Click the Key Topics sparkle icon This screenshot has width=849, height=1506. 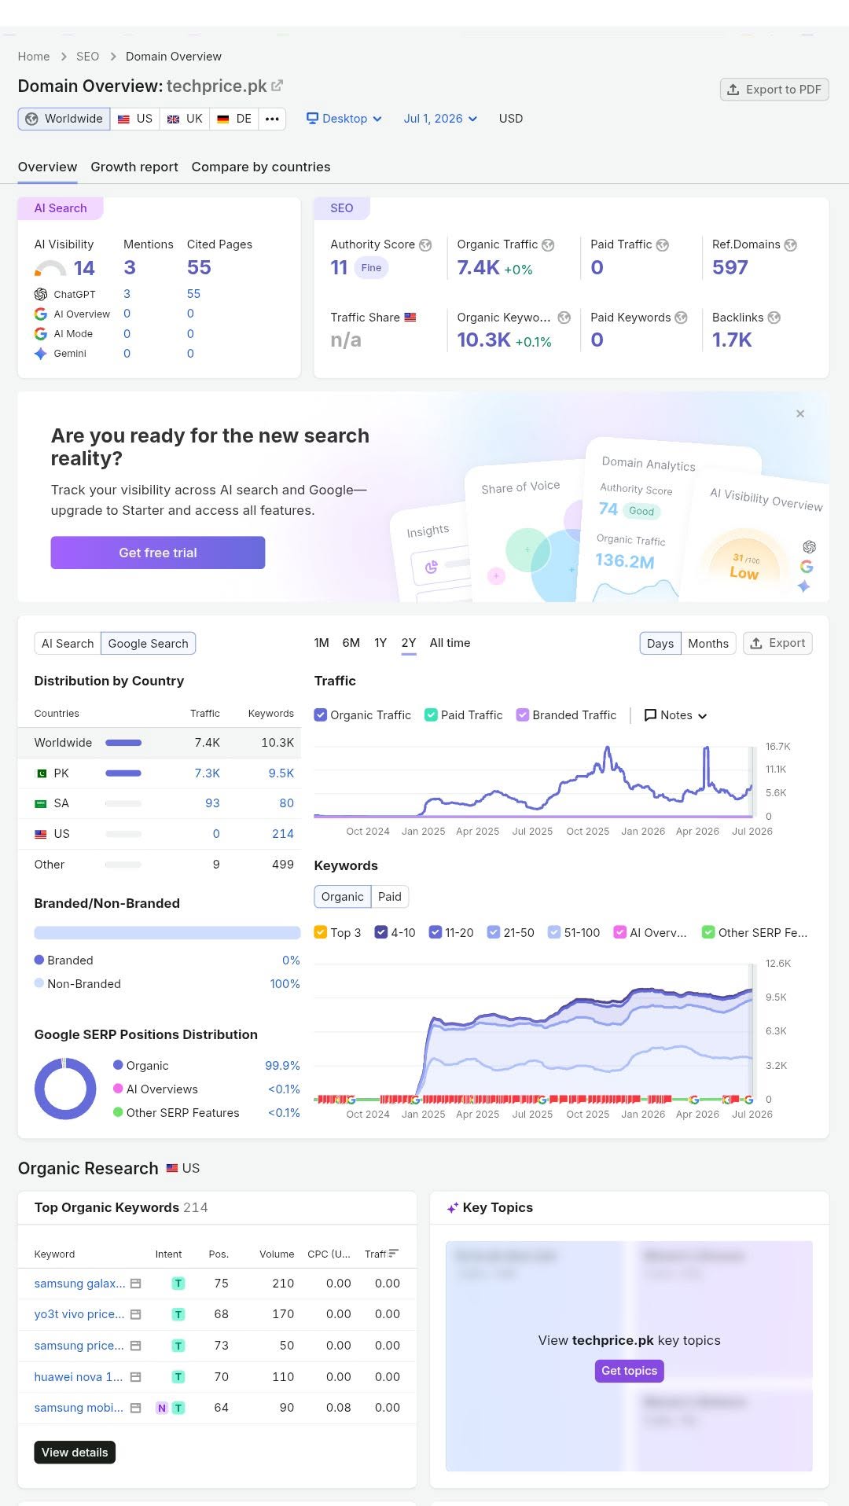coord(452,1208)
